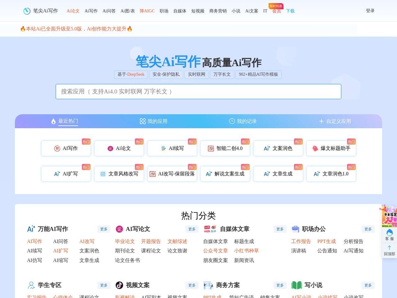The image size is (397, 298).
Task: Click the 职场办公 briefcase icon
Action: (x=295, y=229)
